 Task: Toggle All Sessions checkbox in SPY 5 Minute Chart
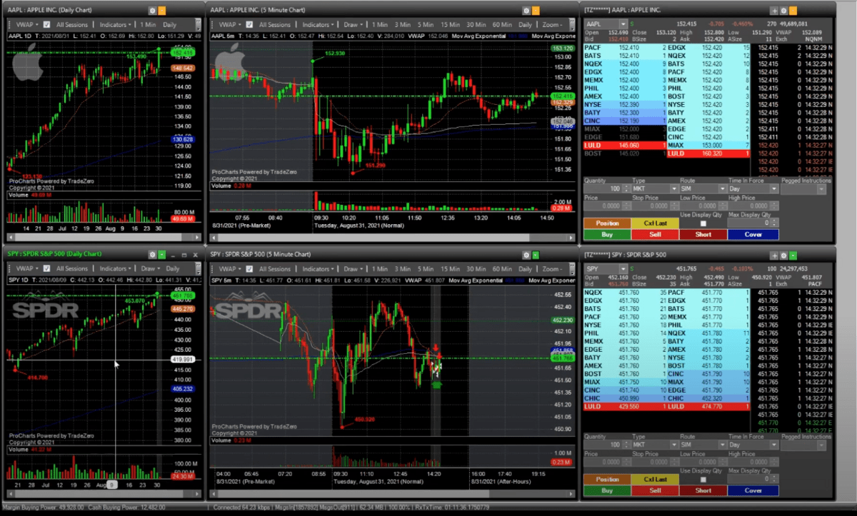(x=250, y=268)
